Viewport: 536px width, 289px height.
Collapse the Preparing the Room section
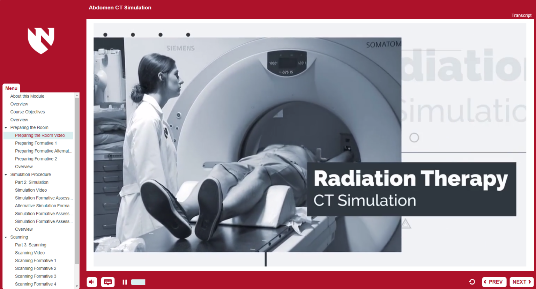5,127
